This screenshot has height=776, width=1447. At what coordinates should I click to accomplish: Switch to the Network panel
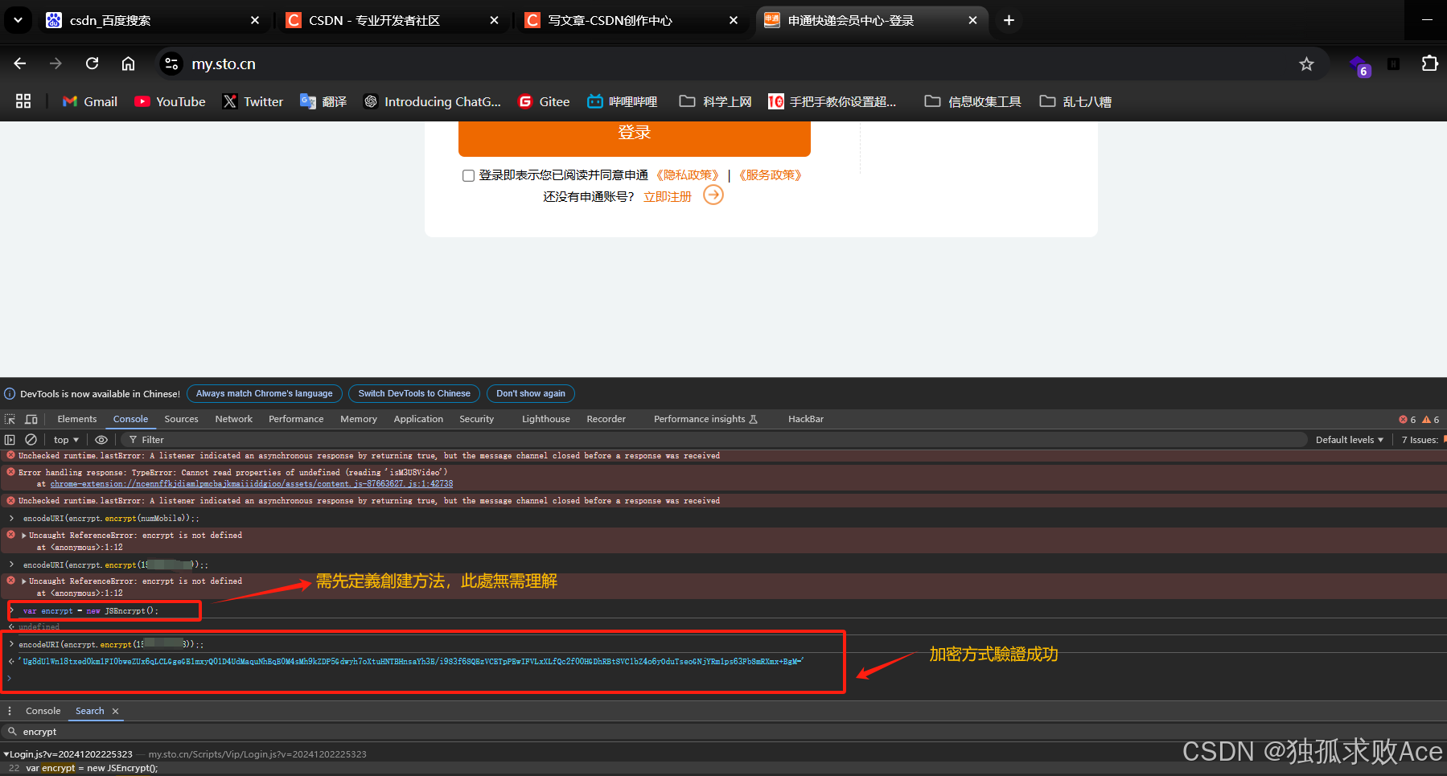[233, 419]
